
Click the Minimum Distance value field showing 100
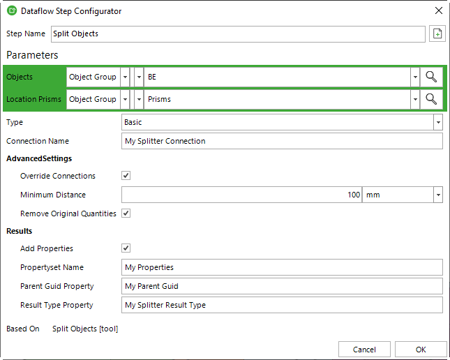(x=241, y=195)
